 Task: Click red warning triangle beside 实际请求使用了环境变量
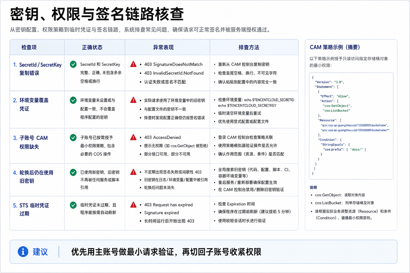pyautogui.click(x=133, y=100)
